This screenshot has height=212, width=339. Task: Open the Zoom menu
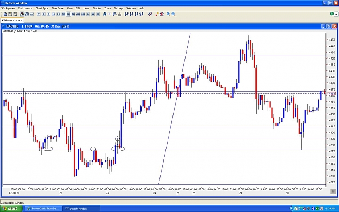click(107, 8)
